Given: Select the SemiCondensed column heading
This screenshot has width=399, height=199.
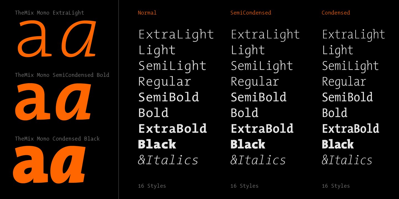Looking at the screenshot, I should click(x=250, y=13).
